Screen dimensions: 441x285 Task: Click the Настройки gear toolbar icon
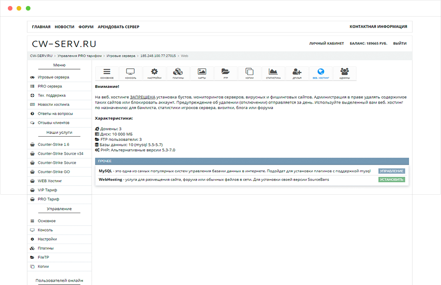pyautogui.click(x=155, y=73)
